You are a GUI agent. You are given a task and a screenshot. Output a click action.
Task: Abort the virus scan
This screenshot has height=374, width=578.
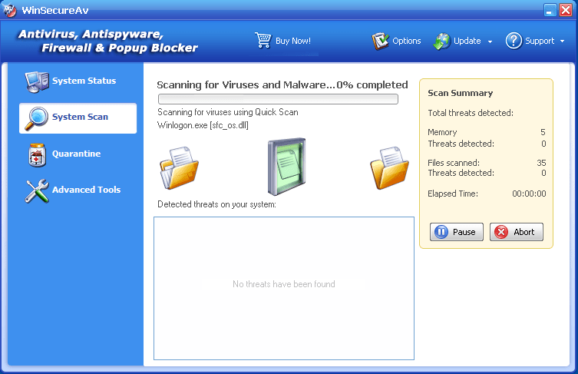point(516,232)
